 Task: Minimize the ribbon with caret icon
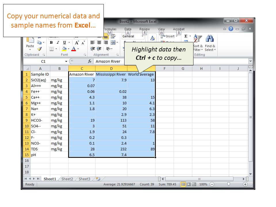tap(225, 29)
